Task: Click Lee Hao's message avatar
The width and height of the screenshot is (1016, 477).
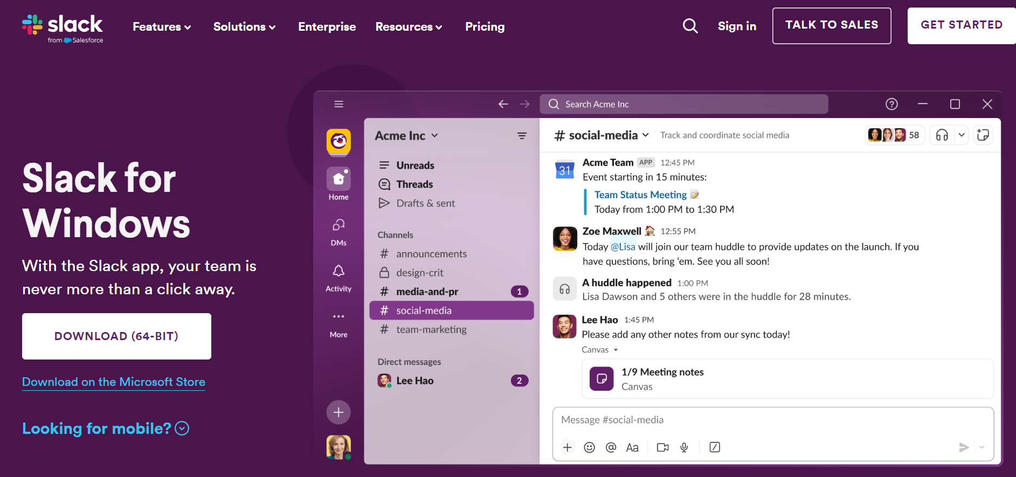Action: [564, 327]
